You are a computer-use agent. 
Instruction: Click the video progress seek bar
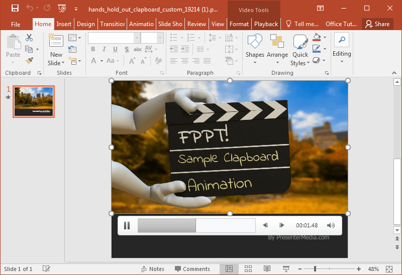pos(195,226)
